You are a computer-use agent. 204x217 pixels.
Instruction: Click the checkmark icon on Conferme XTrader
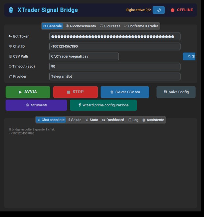[x=126, y=26]
